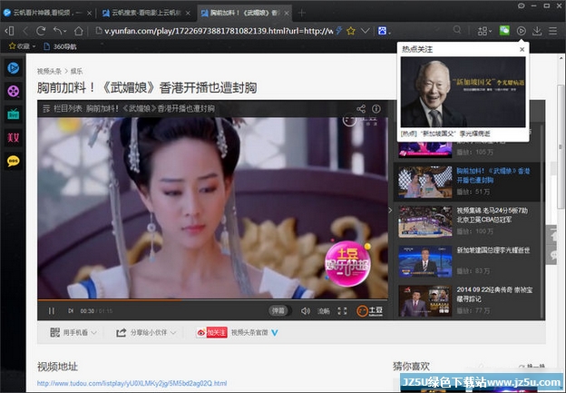The image size is (566, 393).
Task: Play the 北京卫冕CBA总冠军 playlist video
Action: 468,221
